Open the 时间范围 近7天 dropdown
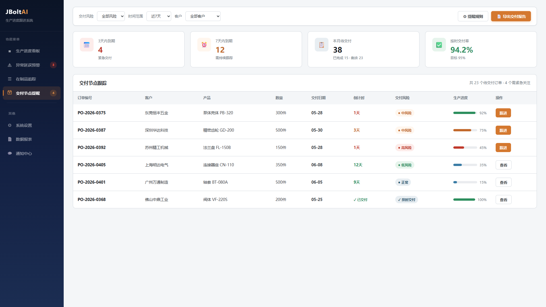 pos(159,16)
